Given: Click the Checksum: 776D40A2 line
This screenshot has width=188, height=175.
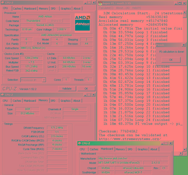Looking at the screenshot, I should [x=118, y=131].
